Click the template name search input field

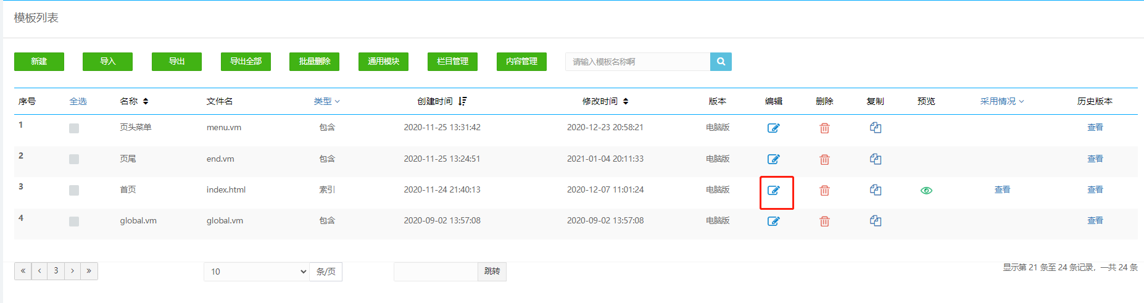tap(637, 62)
